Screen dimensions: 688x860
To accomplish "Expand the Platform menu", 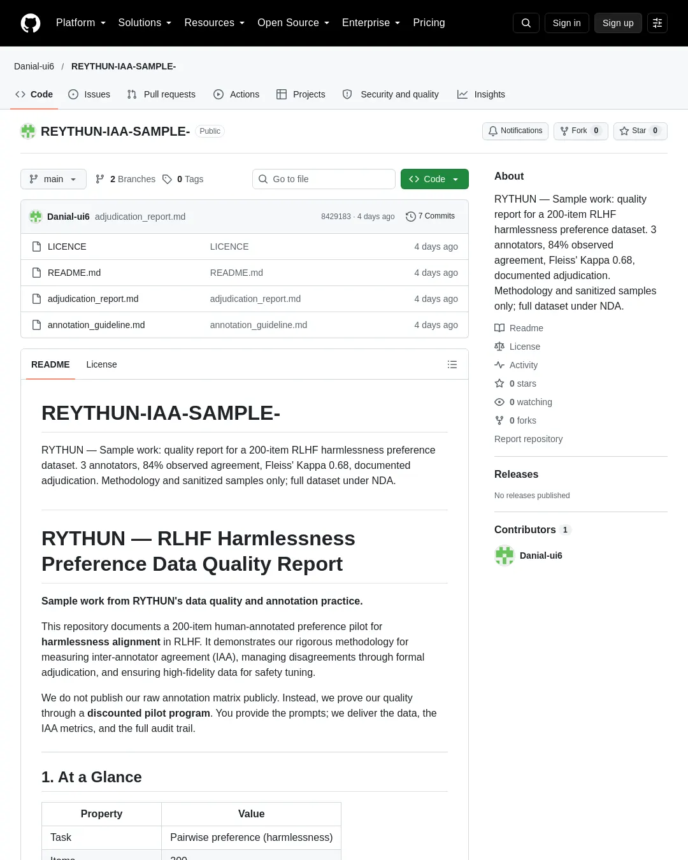I will 81,23.
